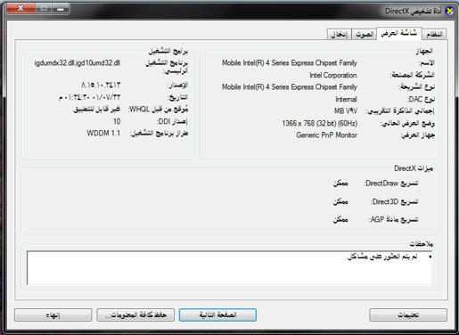Click inside the ملاحظات notes box
The image size is (459, 335).
click(x=229, y=268)
